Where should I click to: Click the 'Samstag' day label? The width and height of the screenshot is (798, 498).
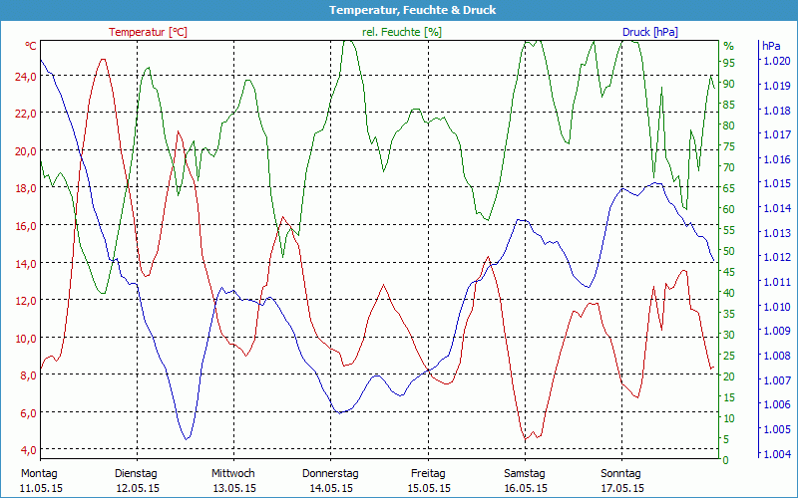525,474
